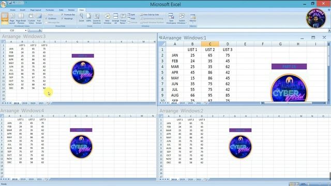Toggle the Ruler checkbox

[49, 15]
